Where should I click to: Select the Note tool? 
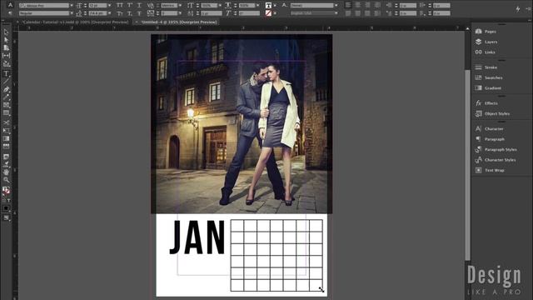tap(6, 157)
